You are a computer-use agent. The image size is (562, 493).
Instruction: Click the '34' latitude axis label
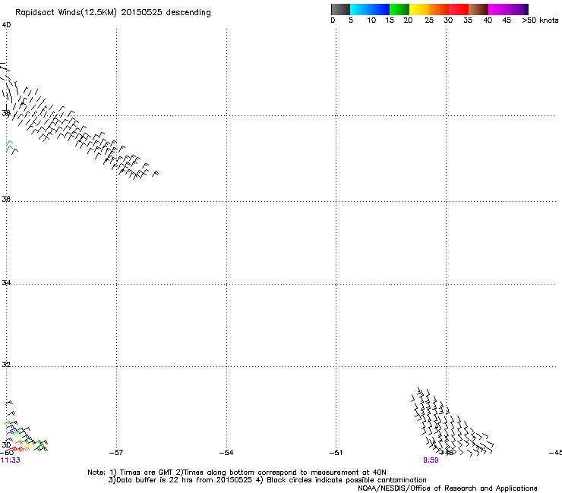point(6,282)
